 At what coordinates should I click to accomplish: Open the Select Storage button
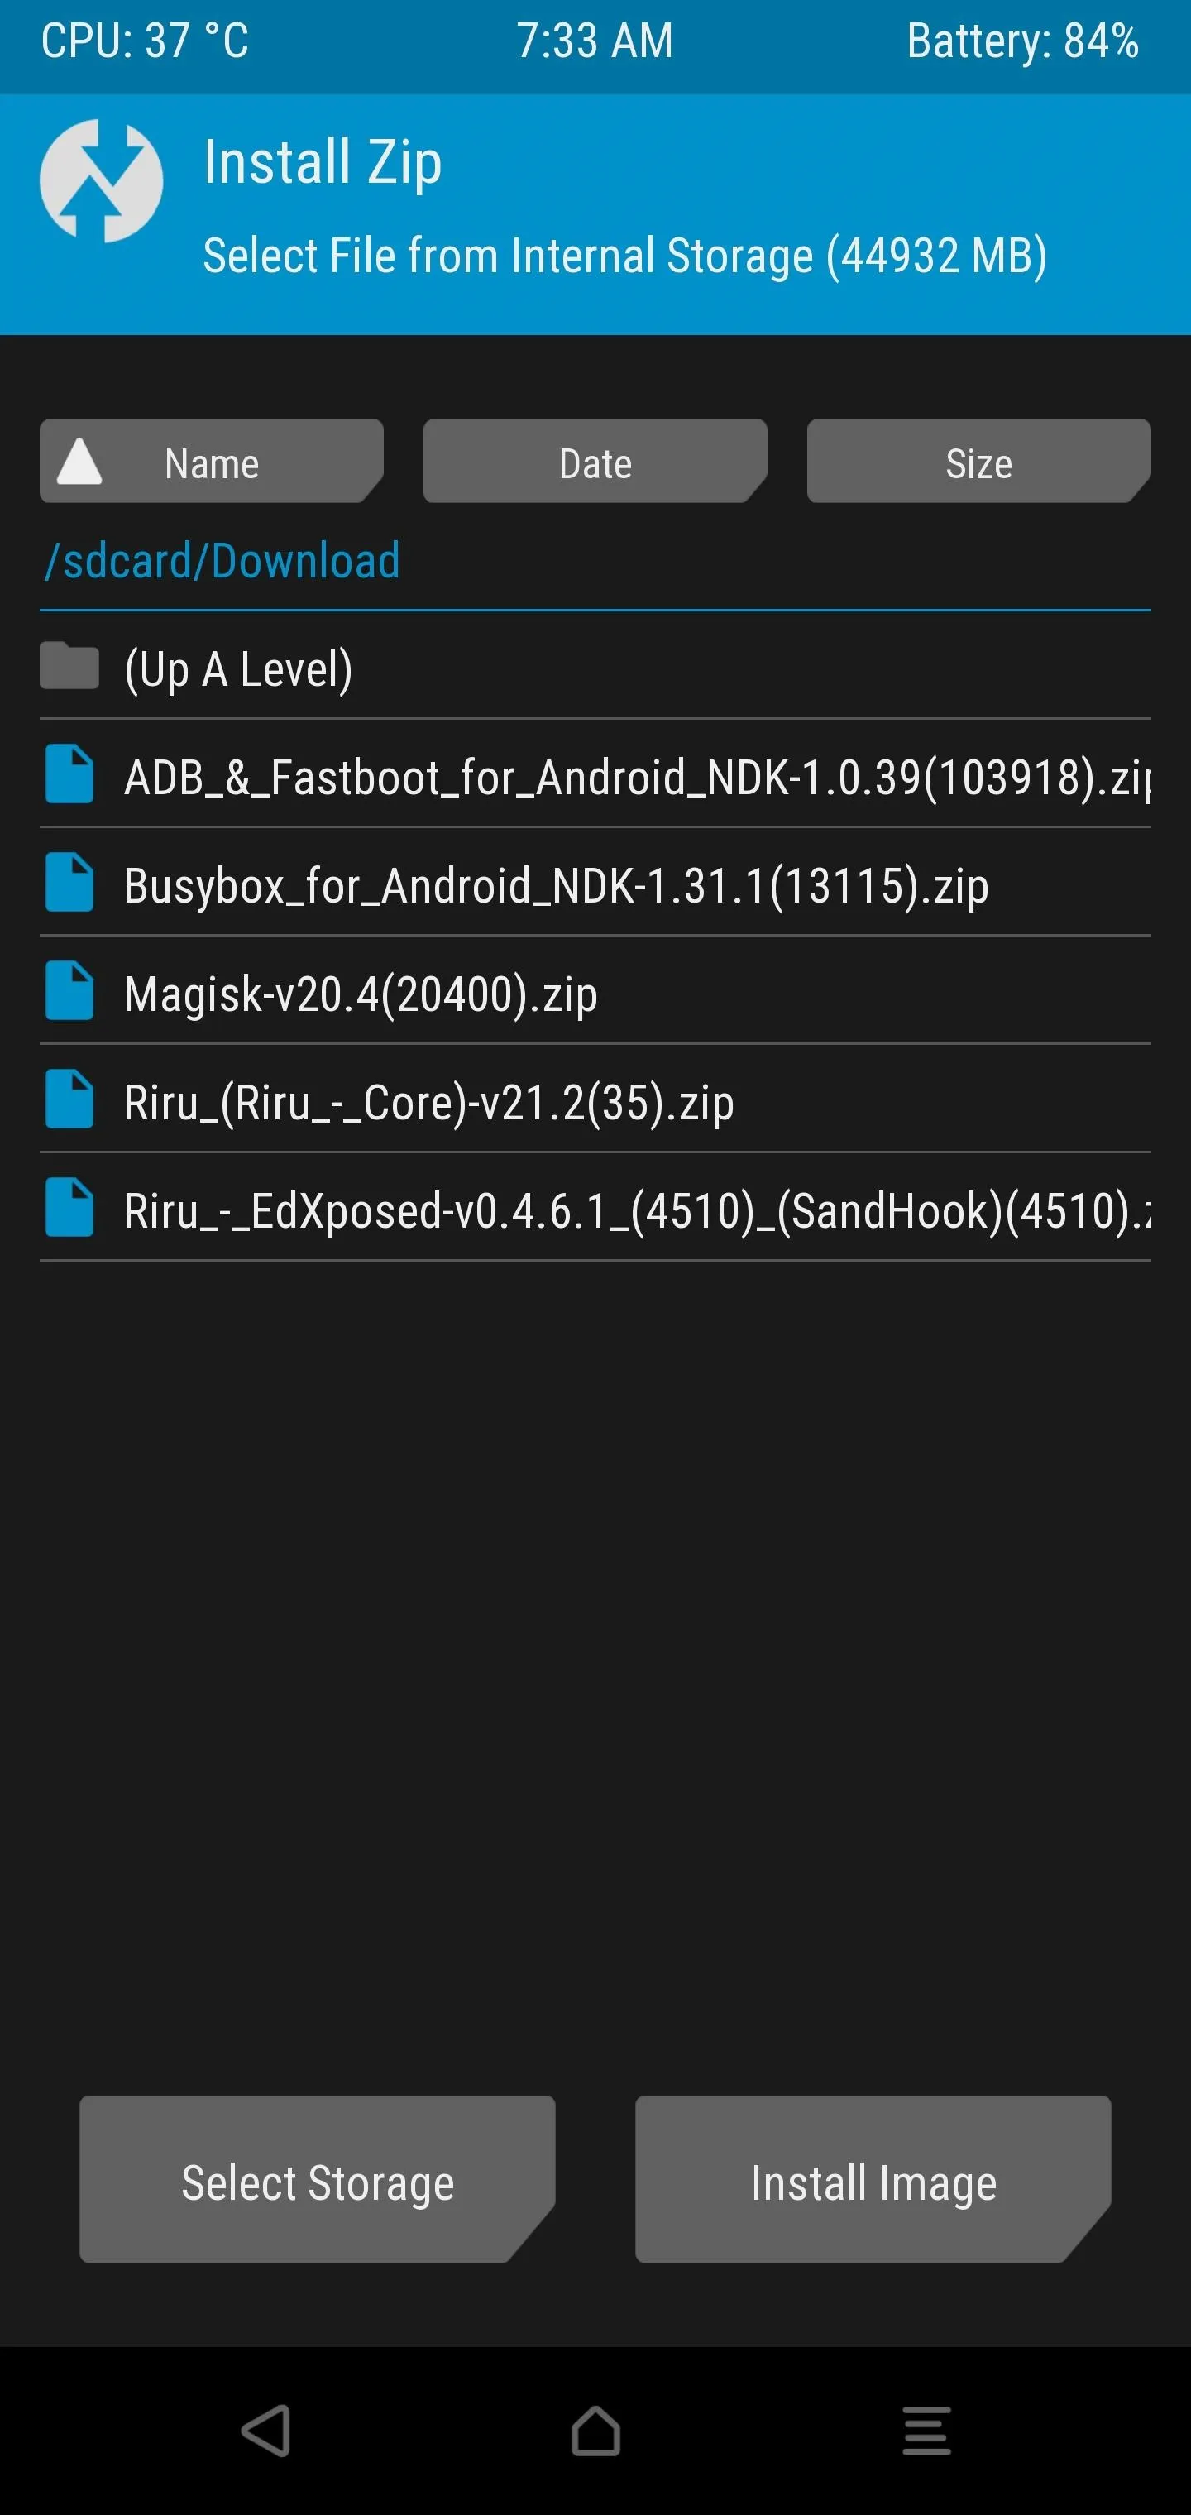pyautogui.click(x=318, y=2179)
